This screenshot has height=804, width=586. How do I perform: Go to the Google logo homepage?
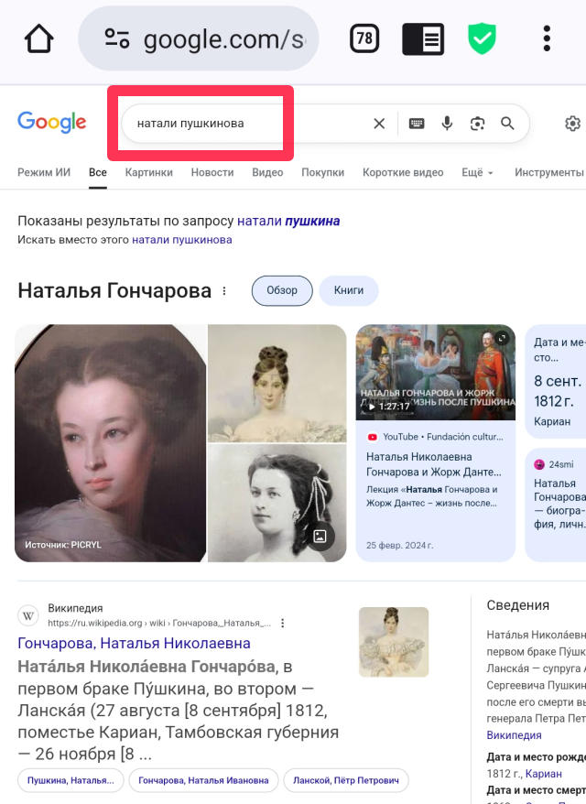pyautogui.click(x=52, y=123)
